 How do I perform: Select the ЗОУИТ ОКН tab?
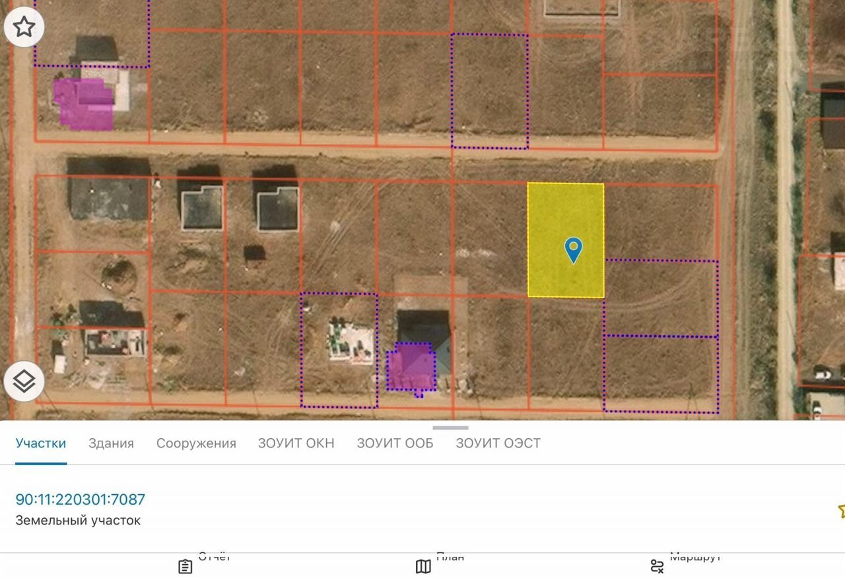coord(296,443)
